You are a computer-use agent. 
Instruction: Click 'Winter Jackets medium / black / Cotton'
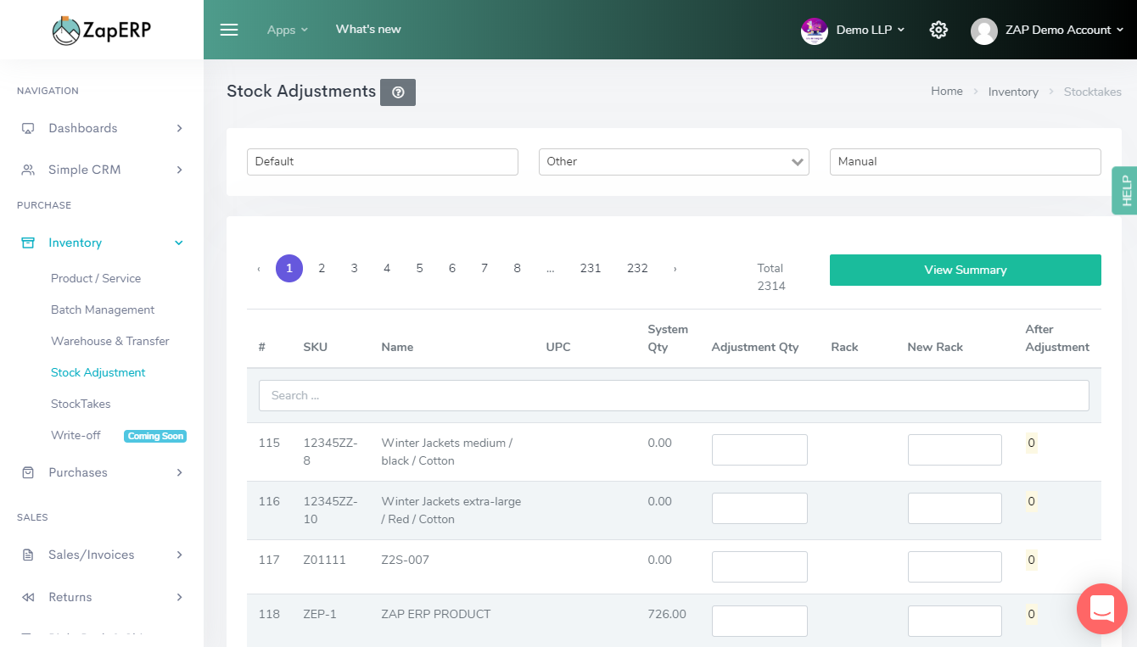point(447,452)
